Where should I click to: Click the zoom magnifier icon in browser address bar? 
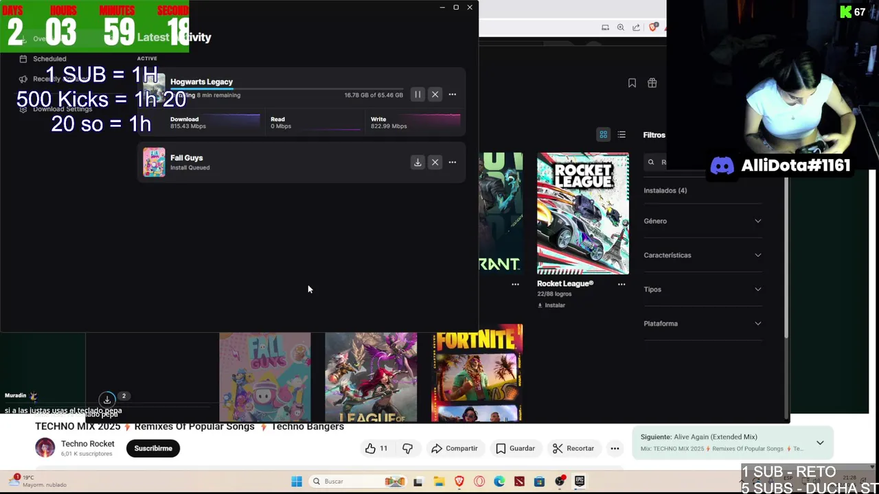pyautogui.click(x=621, y=27)
